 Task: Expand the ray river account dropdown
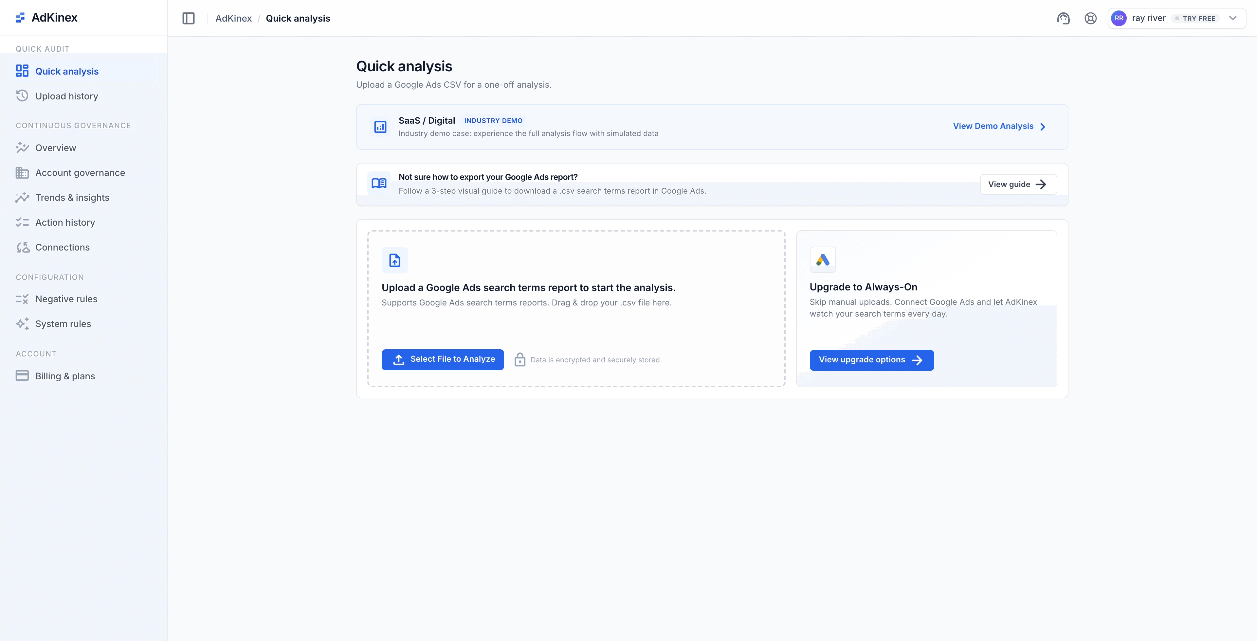pyautogui.click(x=1232, y=19)
